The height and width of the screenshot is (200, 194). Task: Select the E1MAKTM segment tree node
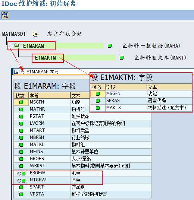click(46, 58)
